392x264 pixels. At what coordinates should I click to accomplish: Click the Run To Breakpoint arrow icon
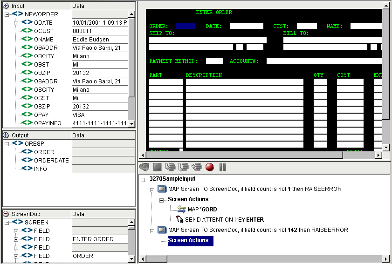click(x=197, y=167)
